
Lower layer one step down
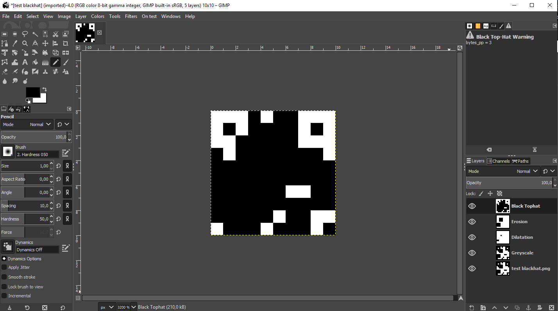click(x=506, y=307)
